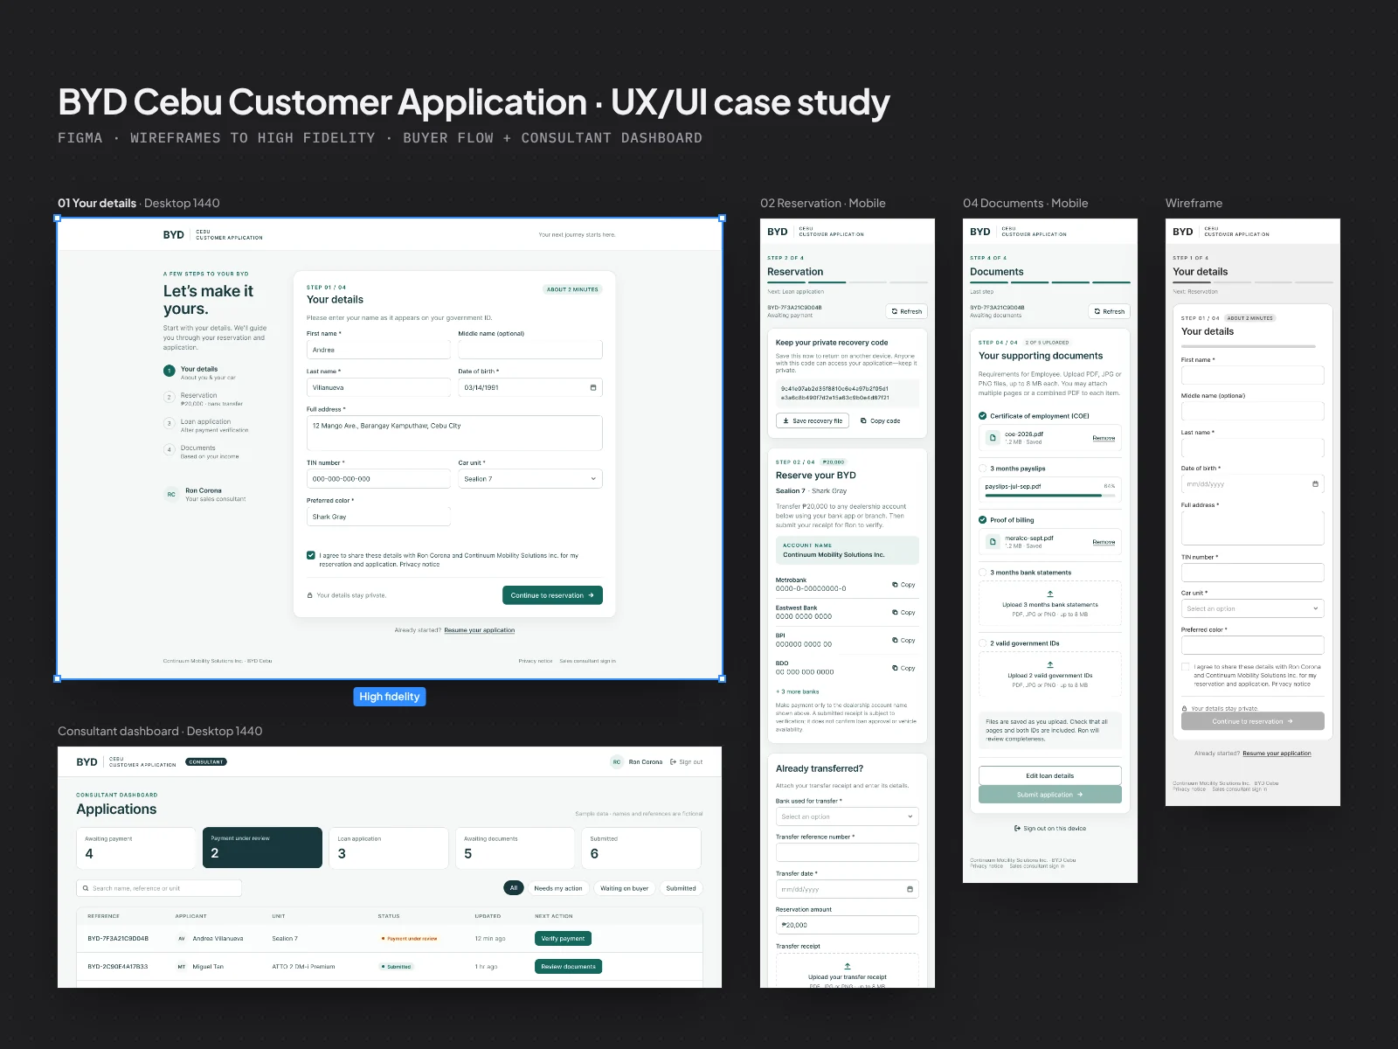Viewport: 1398px width, 1049px height.
Task: Click the Save recovery file download icon
Action: [786, 420]
